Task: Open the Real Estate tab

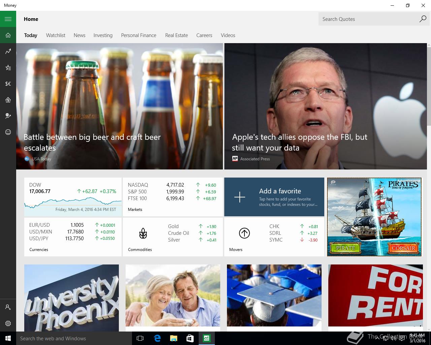Action: pyautogui.click(x=176, y=35)
